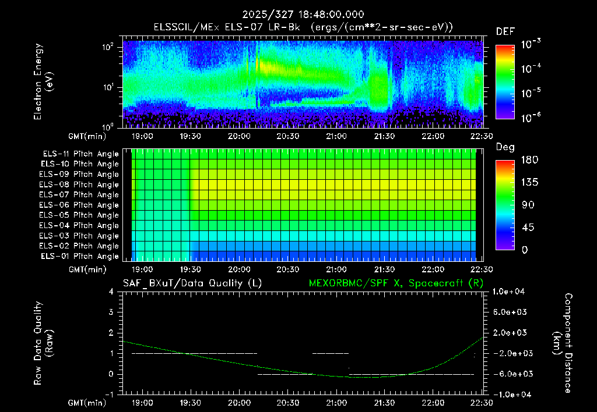Click the 4 tick on Raw Data Quality axis
The height and width of the screenshot is (412, 597).
click(111, 292)
